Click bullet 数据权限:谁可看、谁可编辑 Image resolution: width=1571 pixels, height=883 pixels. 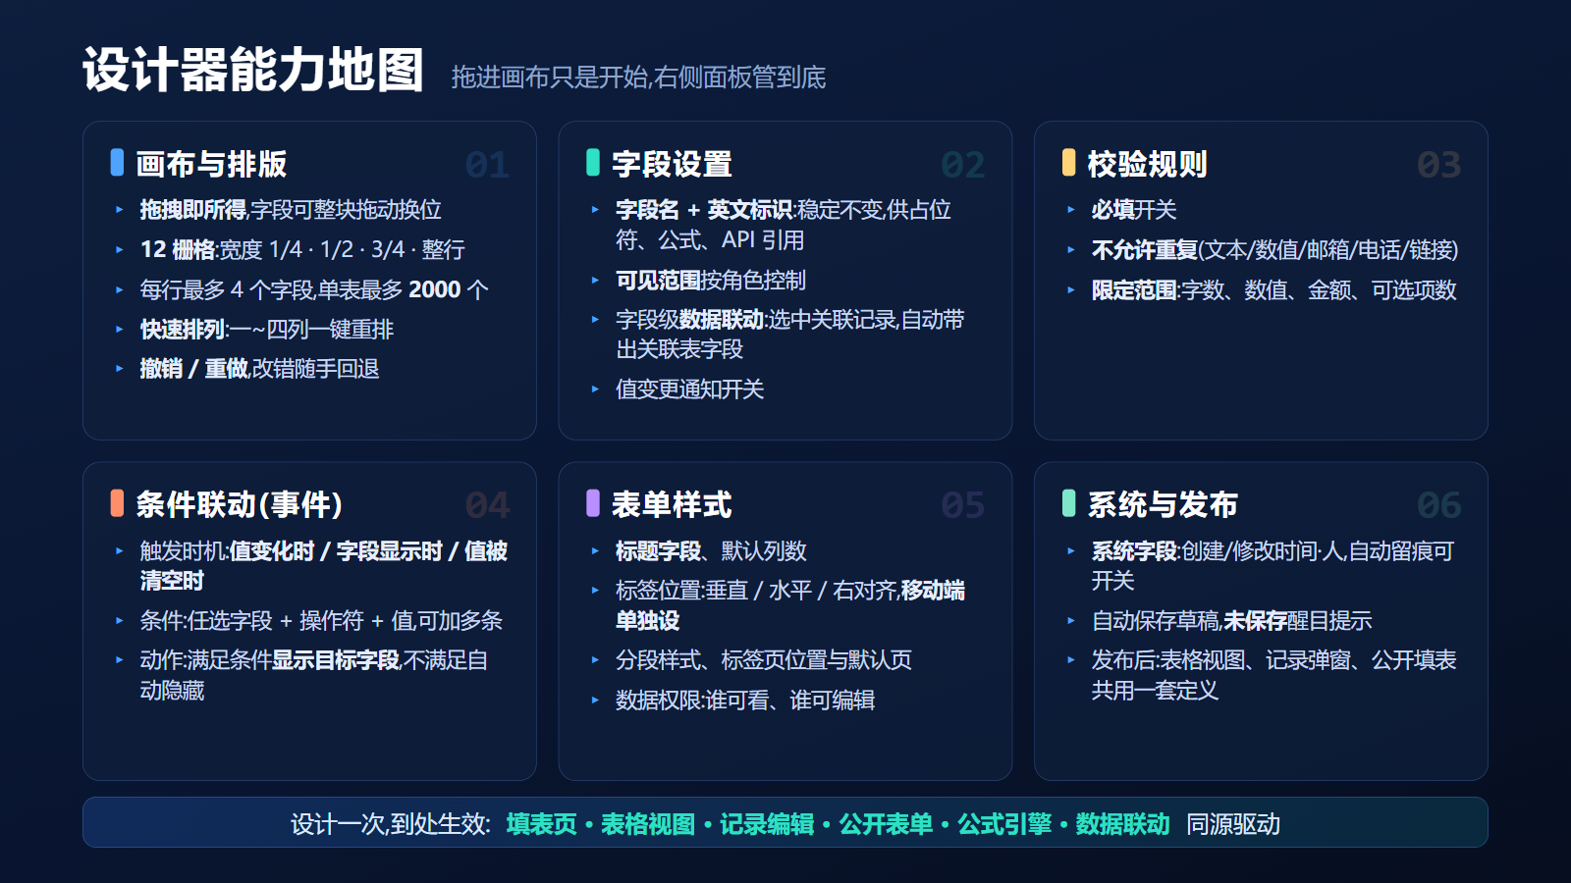pyautogui.click(x=745, y=701)
